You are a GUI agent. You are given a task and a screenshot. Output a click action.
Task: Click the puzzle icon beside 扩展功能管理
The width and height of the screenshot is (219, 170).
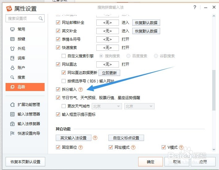[12, 105]
